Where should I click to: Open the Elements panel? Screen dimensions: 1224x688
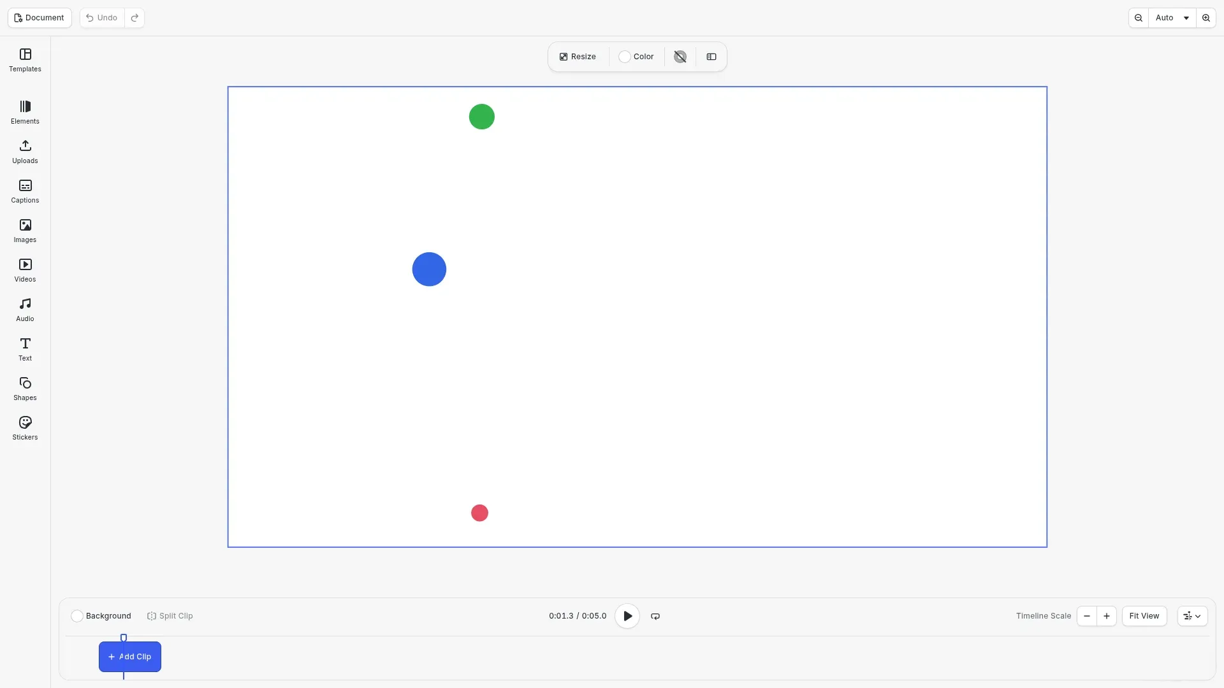pyautogui.click(x=25, y=113)
